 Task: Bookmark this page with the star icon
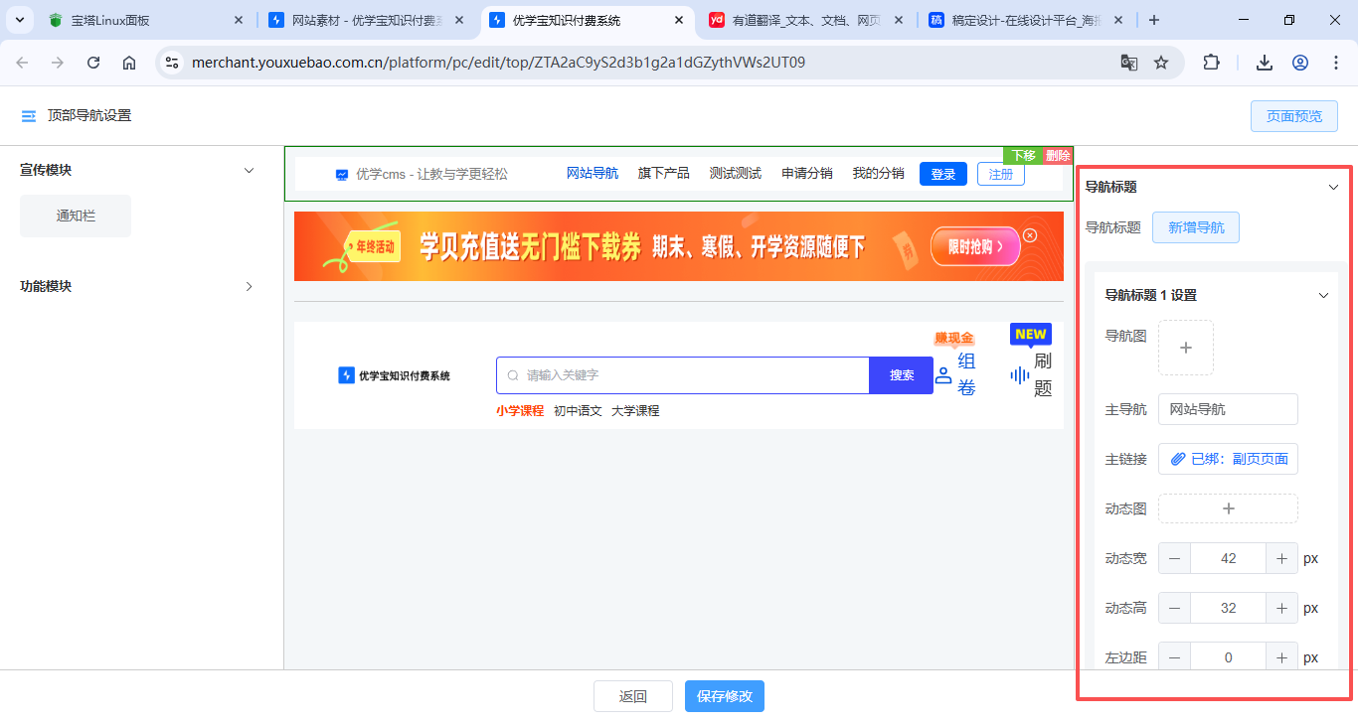click(1161, 63)
